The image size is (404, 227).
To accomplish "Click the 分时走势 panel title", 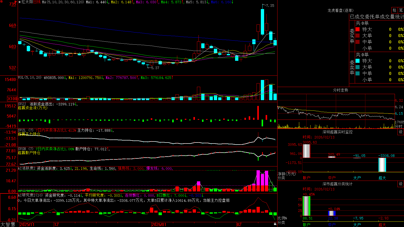I will pyautogui.click(x=340, y=90).
